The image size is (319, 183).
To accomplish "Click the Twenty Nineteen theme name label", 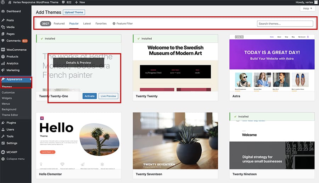I will [245, 174].
